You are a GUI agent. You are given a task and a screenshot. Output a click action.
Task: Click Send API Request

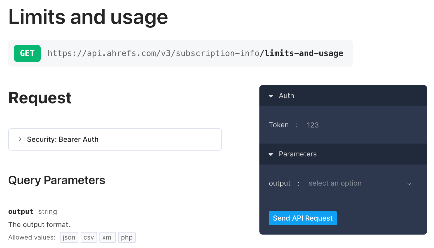tap(303, 218)
